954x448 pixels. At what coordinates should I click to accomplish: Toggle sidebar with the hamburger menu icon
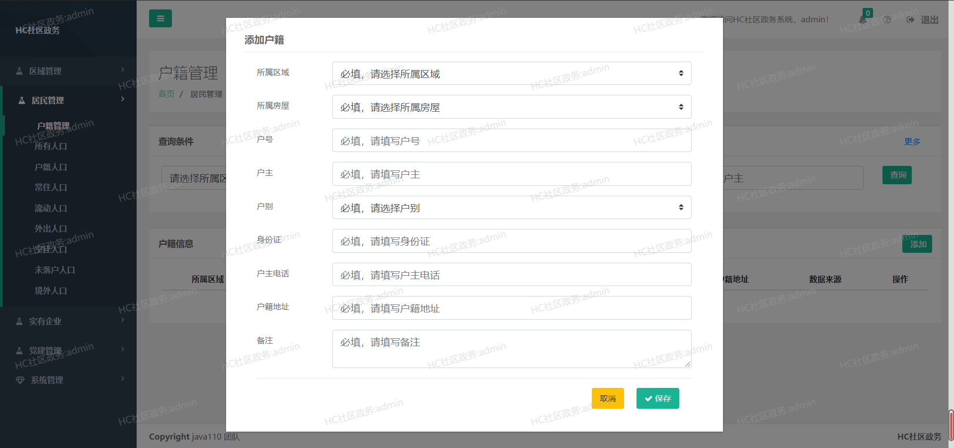tap(160, 18)
